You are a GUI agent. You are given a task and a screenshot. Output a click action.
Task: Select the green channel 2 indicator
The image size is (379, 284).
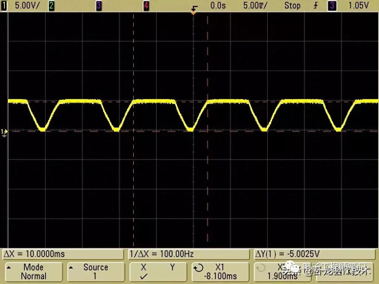pyautogui.click(x=51, y=6)
